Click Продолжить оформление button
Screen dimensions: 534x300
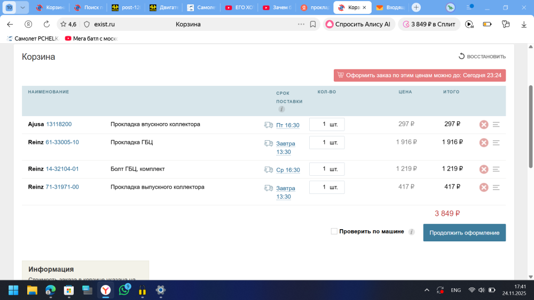coord(464,233)
